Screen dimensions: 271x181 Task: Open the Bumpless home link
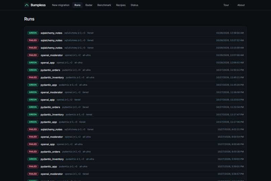point(35,5)
